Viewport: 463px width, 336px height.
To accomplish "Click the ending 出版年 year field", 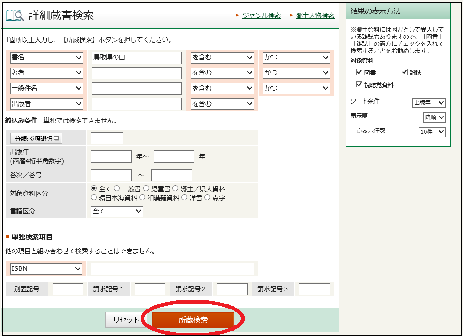I will point(174,156).
